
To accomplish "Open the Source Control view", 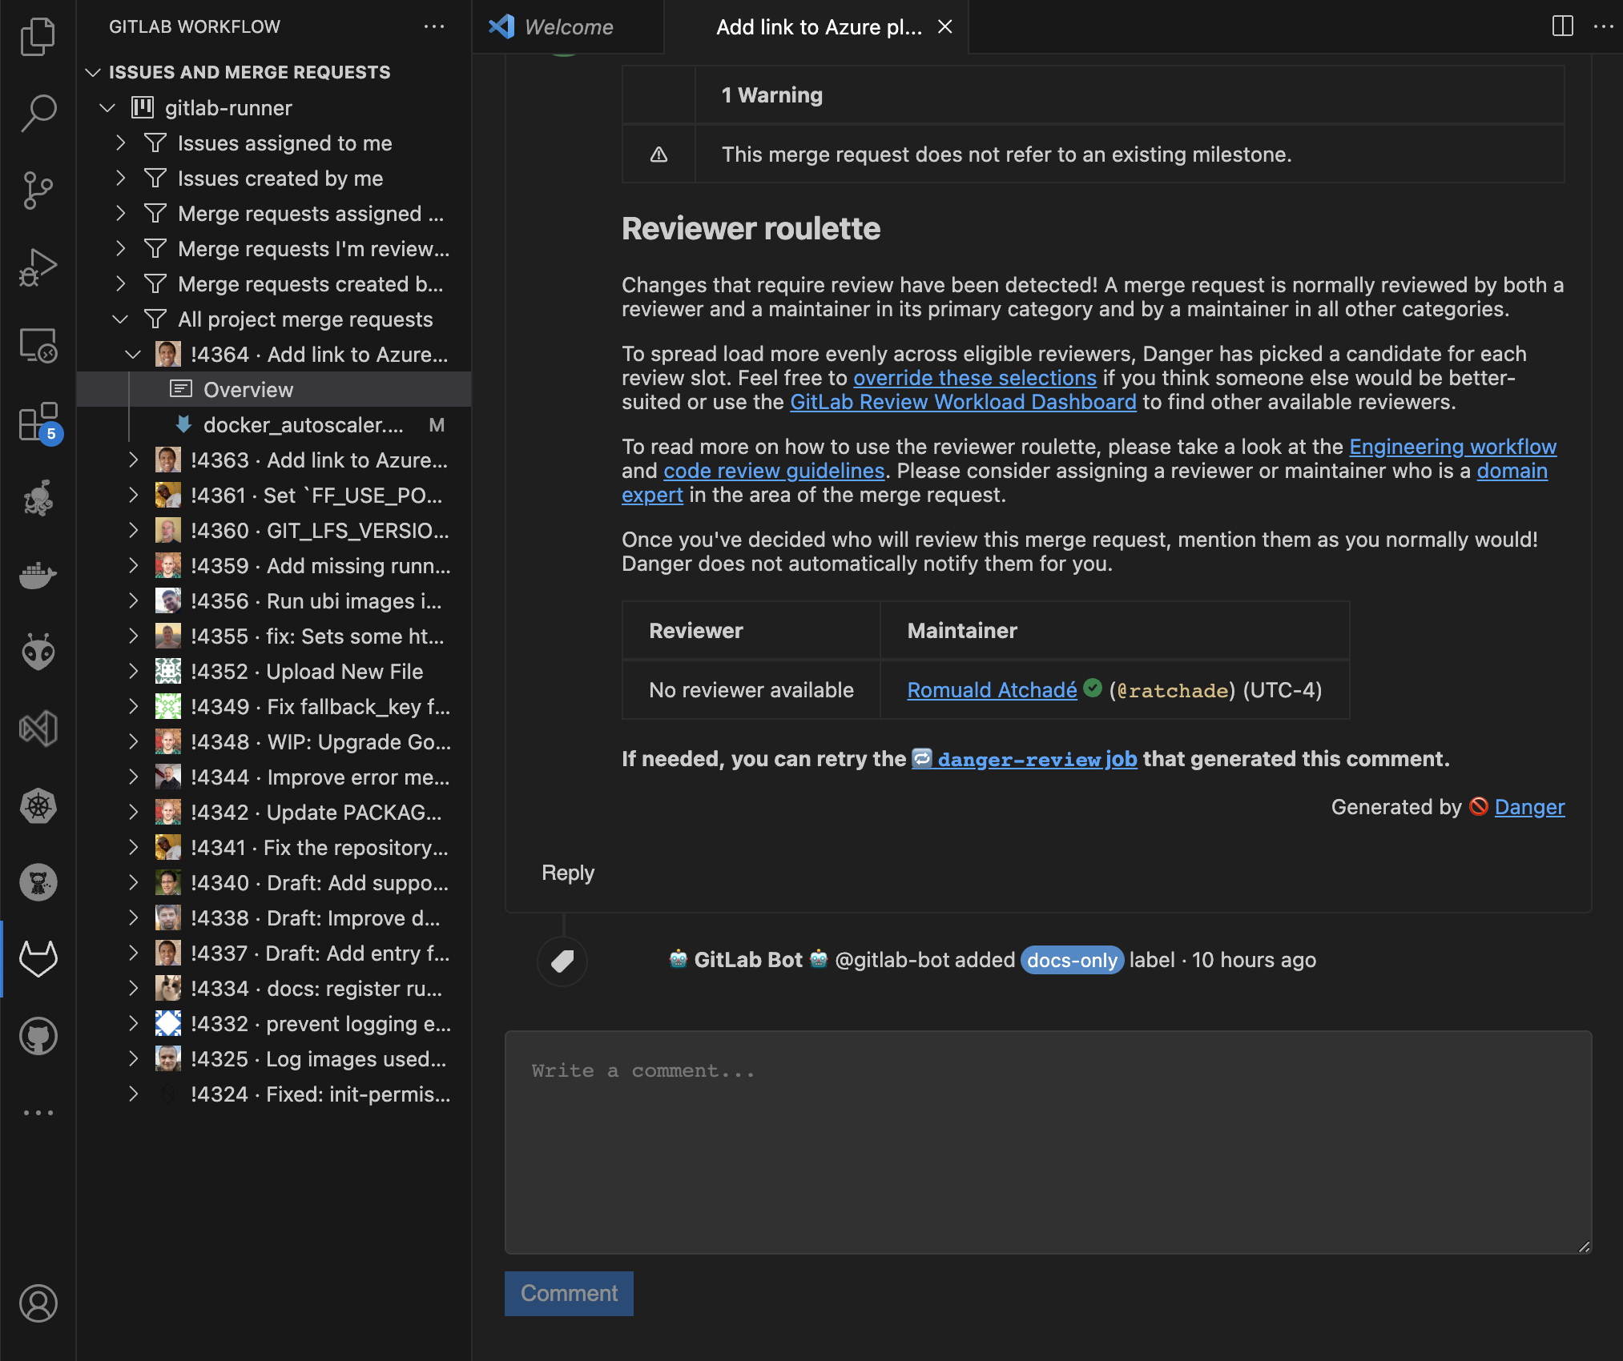I will 38,190.
